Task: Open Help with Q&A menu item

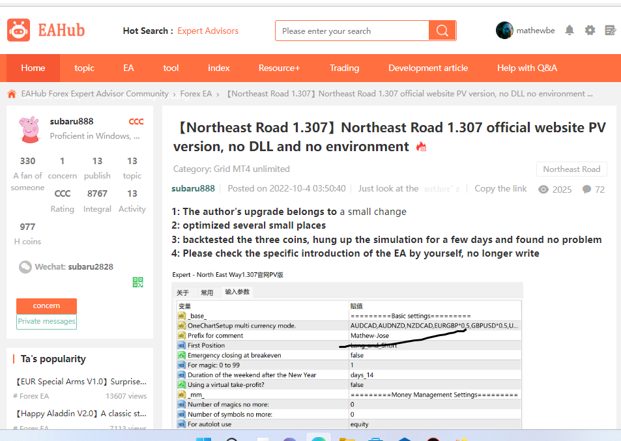Action: [527, 68]
